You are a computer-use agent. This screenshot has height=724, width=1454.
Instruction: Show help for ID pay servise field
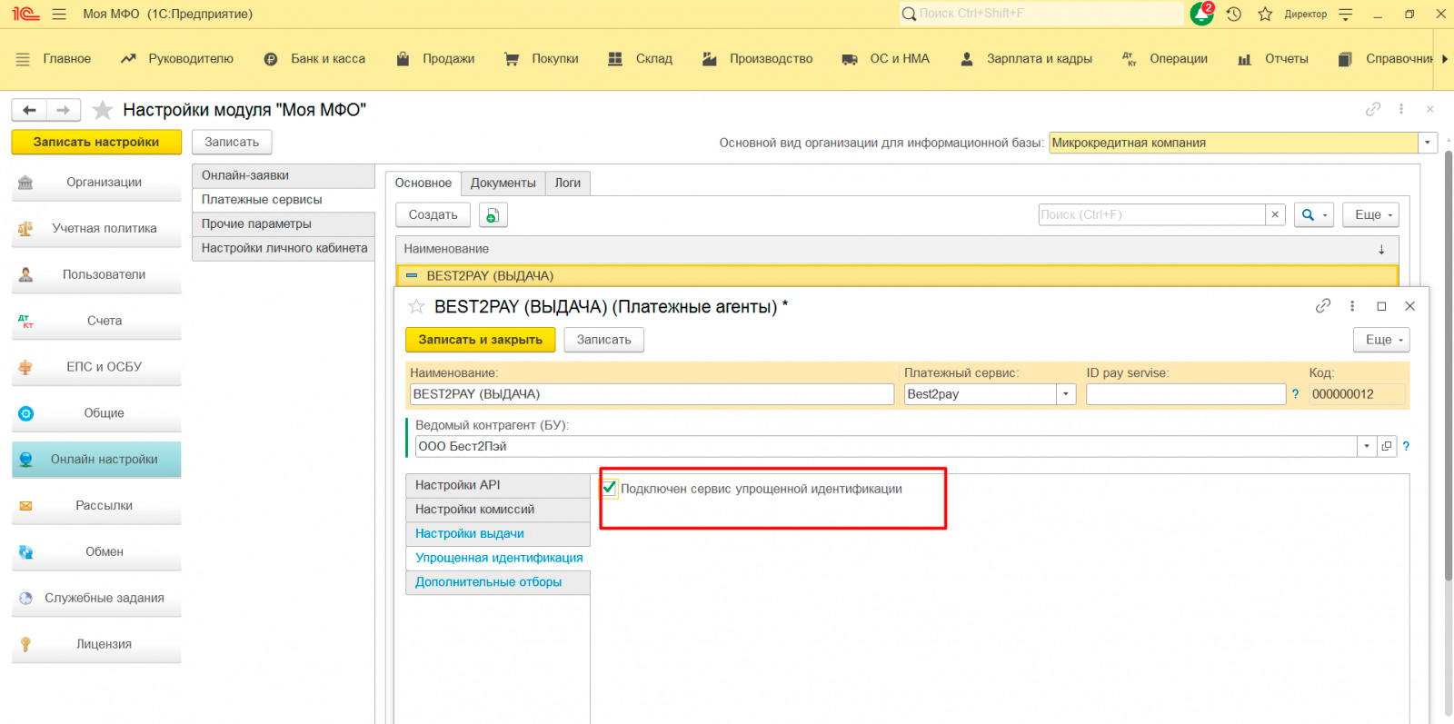tap(1296, 394)
